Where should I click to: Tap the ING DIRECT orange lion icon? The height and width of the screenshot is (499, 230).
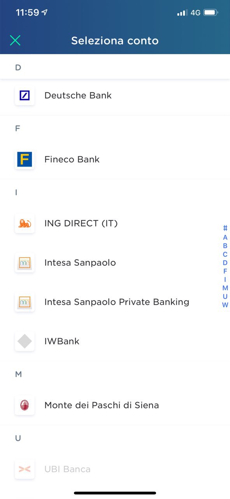(25, 223)
